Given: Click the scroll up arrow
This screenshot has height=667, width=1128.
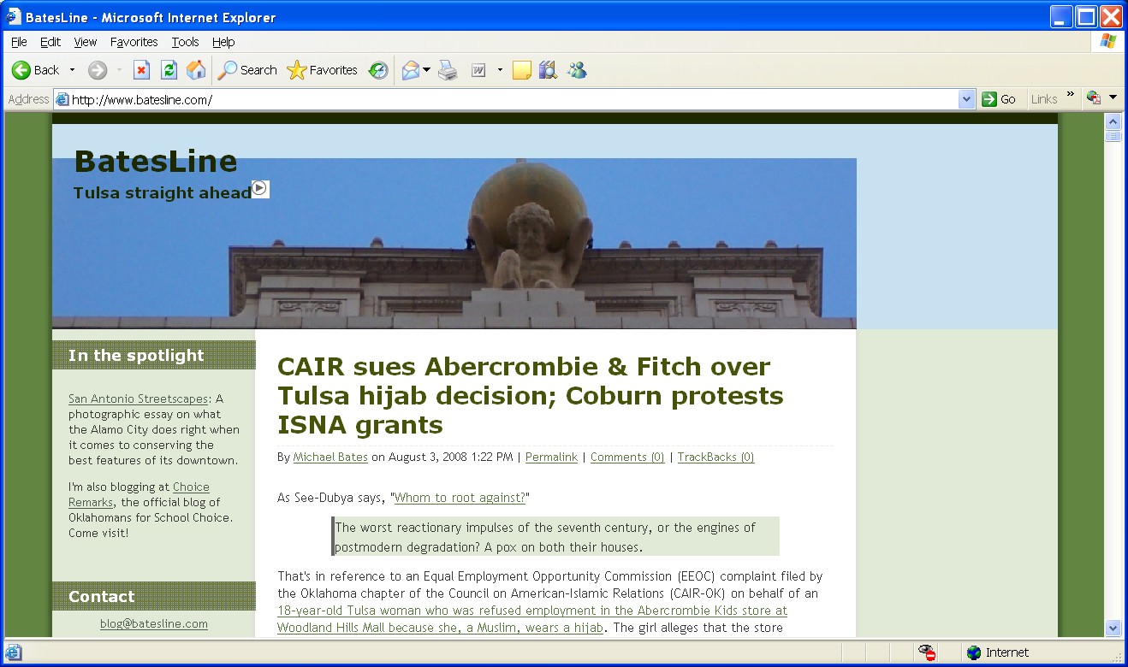Looking at the screenshot, I should [1113, 121].
